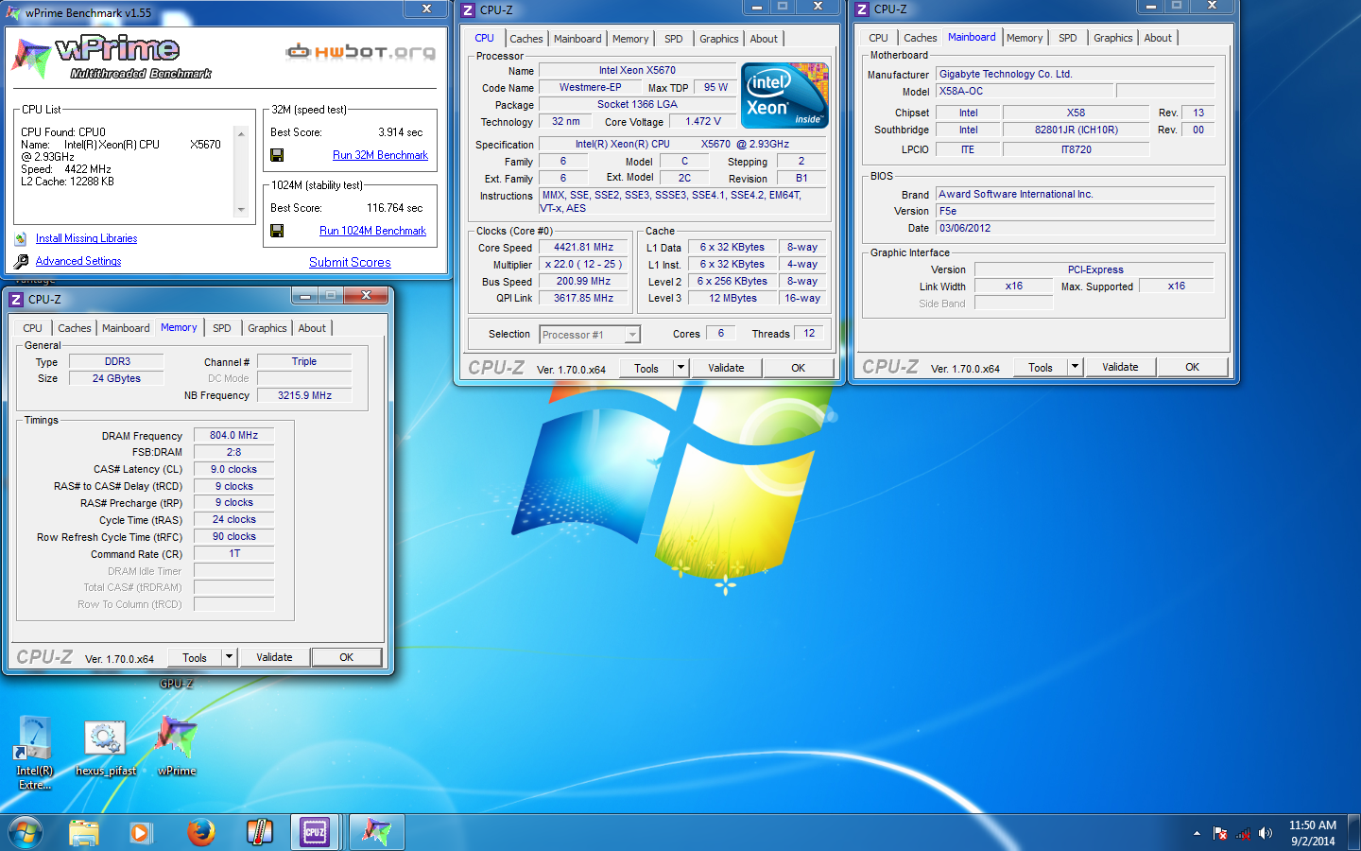Click the Intel Xeon inside logo
The image size is (1361, 851).
coord(784,96)
